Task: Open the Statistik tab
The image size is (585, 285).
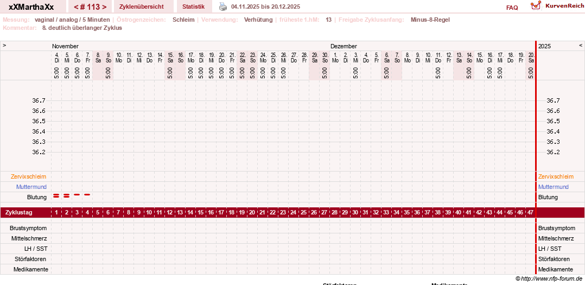Action: [193, 7]
